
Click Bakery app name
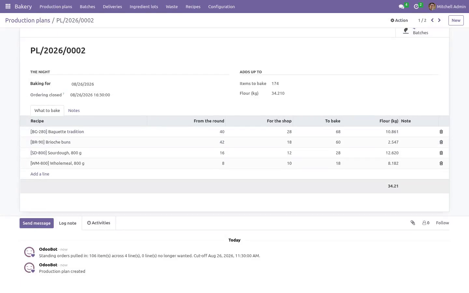(23, 7)
